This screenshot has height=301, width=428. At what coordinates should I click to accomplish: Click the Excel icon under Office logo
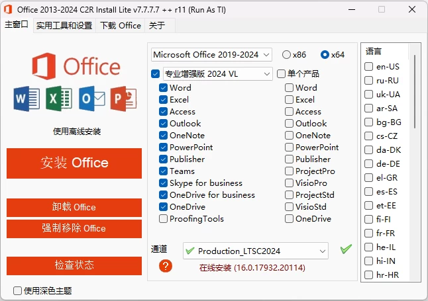[x=59, y=99]
